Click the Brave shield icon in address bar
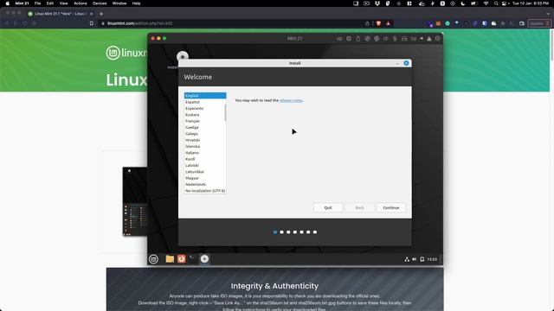Screen dimensions: 554x311 click(x=379, y=23)
